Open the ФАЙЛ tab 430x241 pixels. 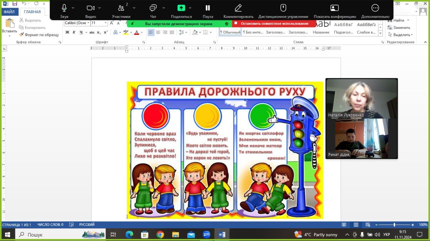(9, 12)
